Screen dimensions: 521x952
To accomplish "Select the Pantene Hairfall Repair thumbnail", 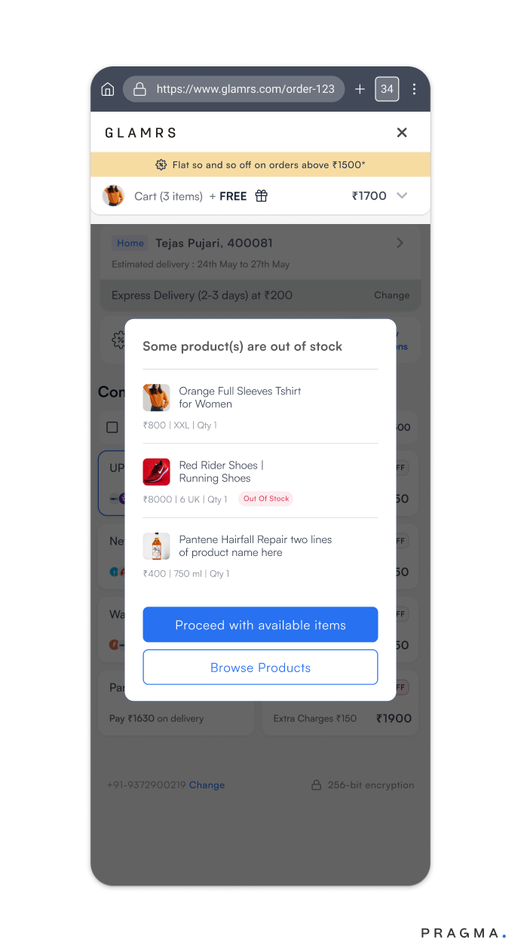I will pyautogui.click(x=156, y=546).
